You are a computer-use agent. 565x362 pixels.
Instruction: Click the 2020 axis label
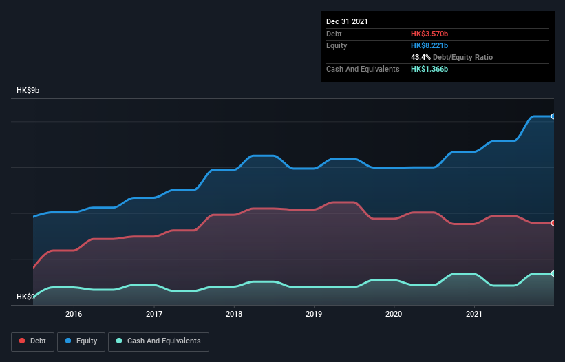coord(394,314)
